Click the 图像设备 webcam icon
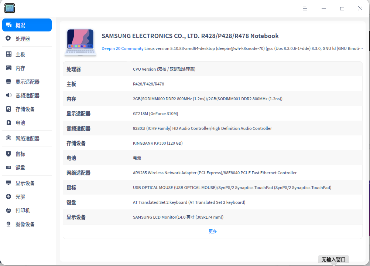 (x=8, y=224)
